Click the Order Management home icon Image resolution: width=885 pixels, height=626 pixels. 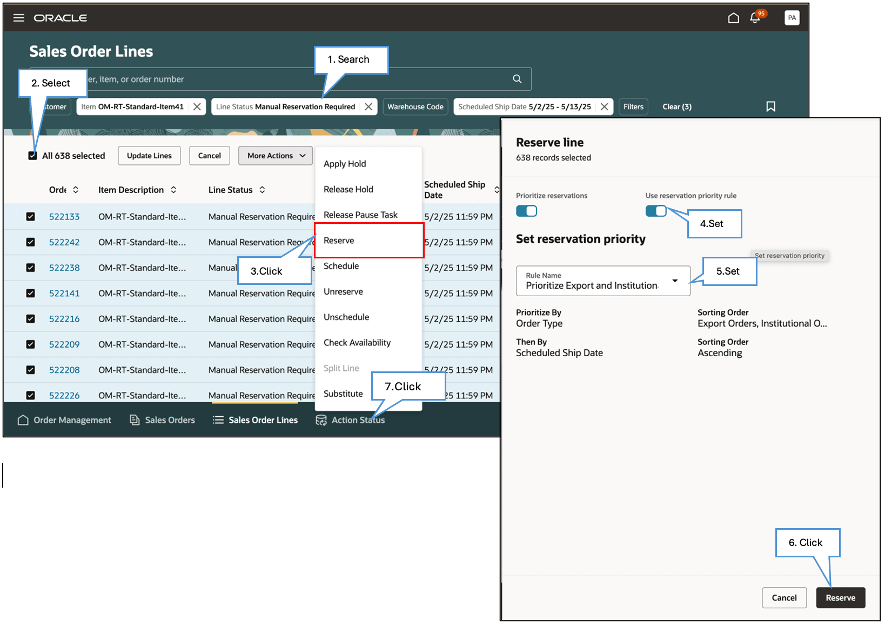pyautogui.click(x=23, y=419)
